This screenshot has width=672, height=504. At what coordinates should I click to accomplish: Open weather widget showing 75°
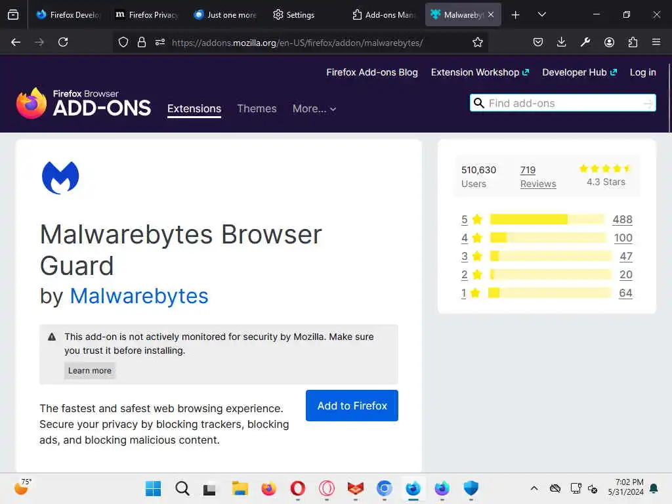coord(22,488)
